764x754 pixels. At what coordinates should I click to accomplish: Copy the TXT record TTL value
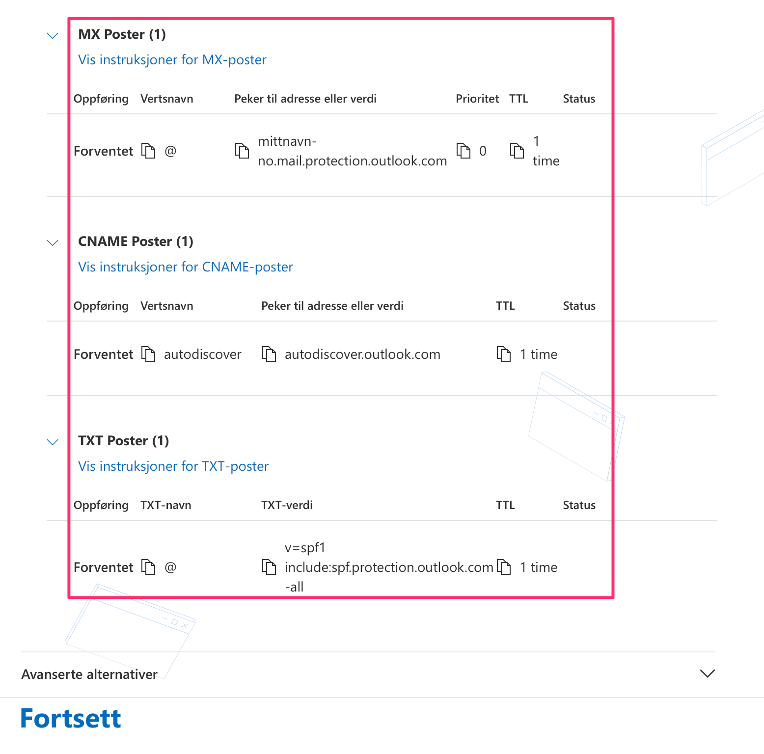[x=504, y=567]
